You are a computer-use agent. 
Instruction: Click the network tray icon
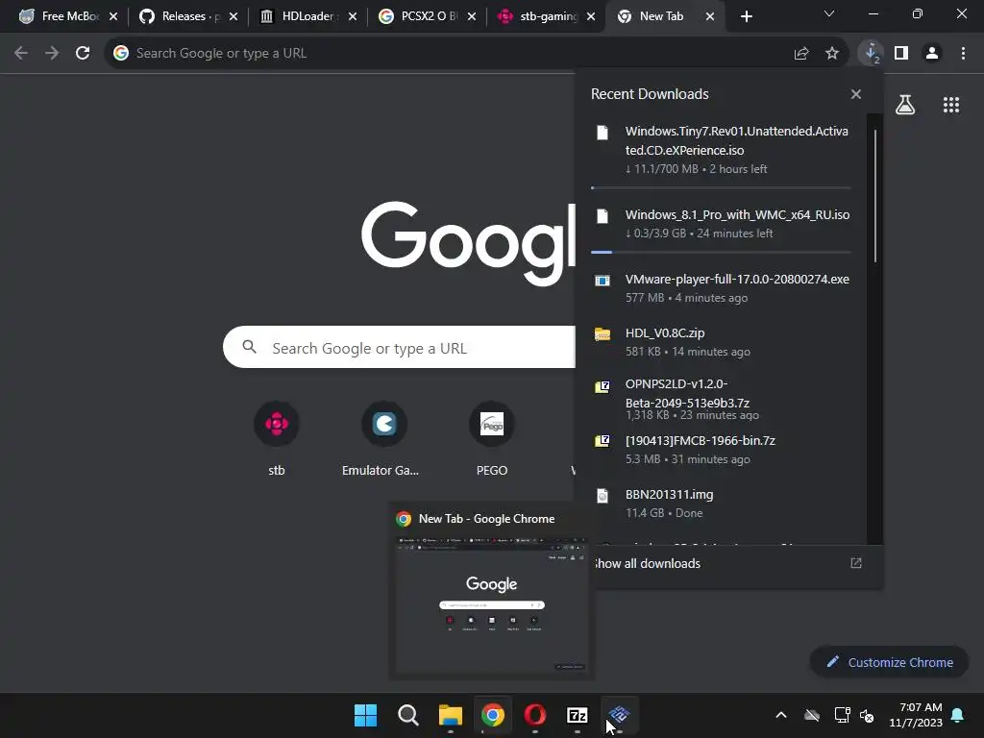click(842, 715)
